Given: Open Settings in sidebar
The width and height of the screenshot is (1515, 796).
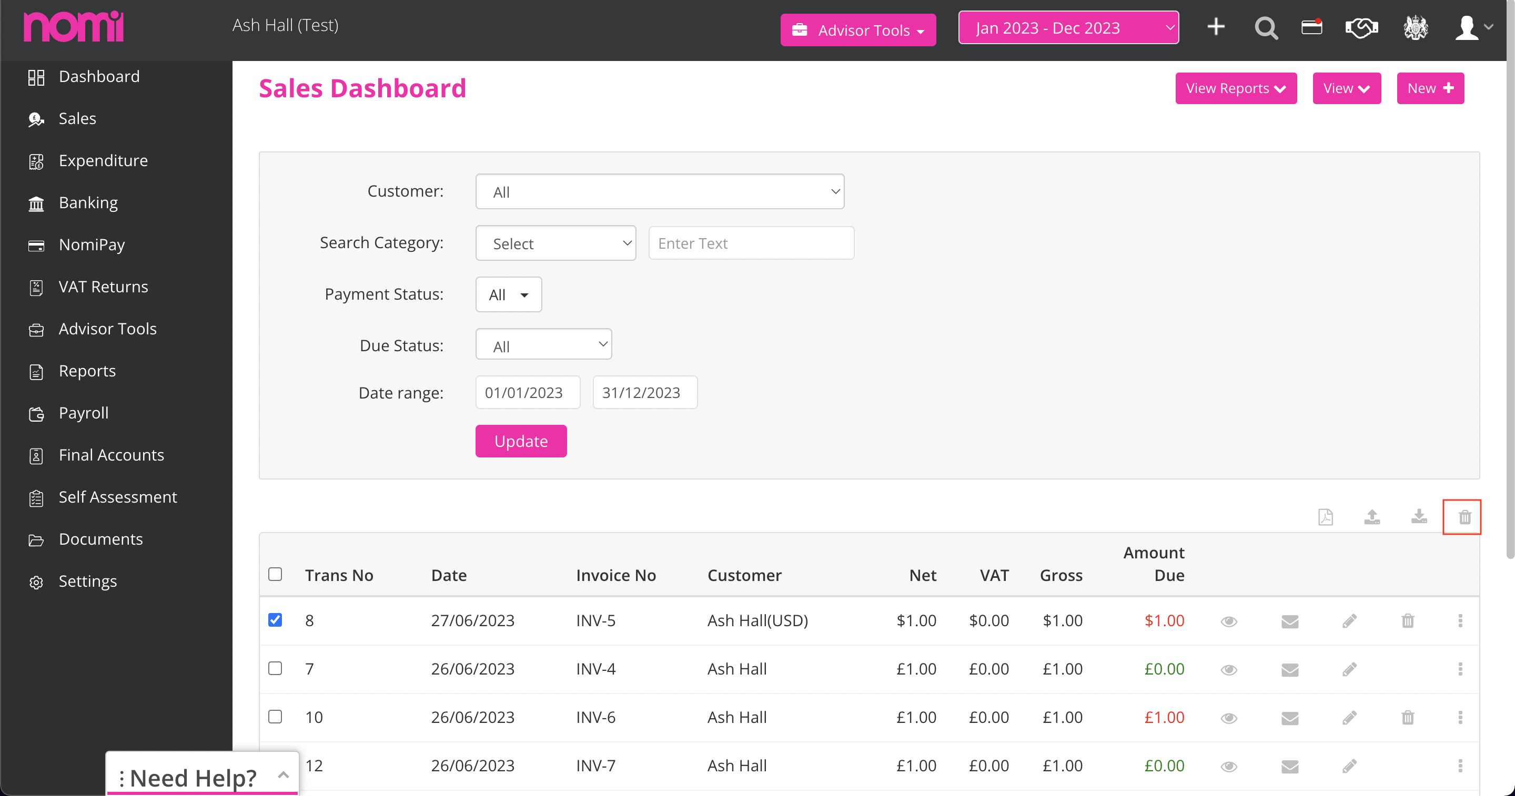Looking at the screenshot, I should (x=88, y=581).
